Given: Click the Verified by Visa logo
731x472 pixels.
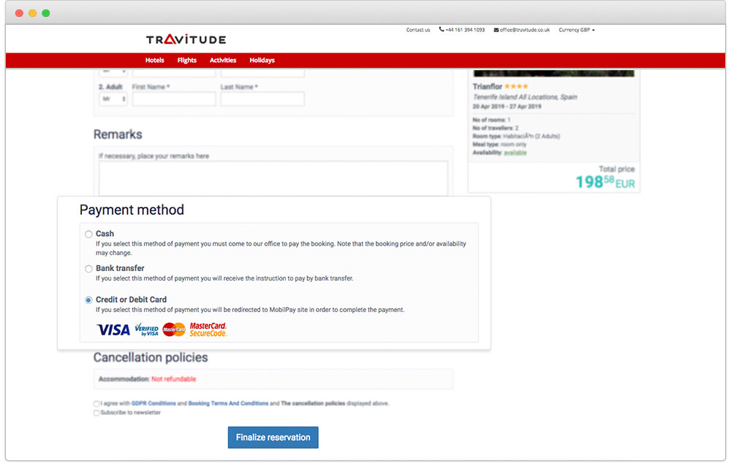Looking at the screenshot, I should tap(146, 330).
